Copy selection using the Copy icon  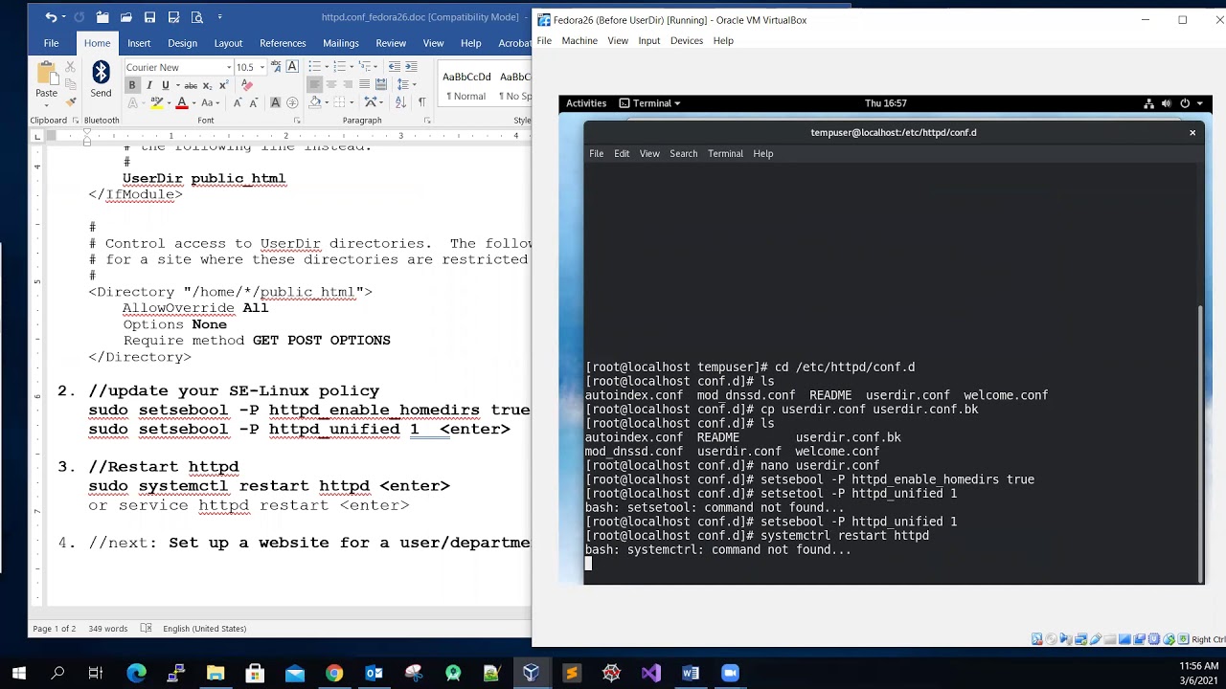[x=70, y=84]
